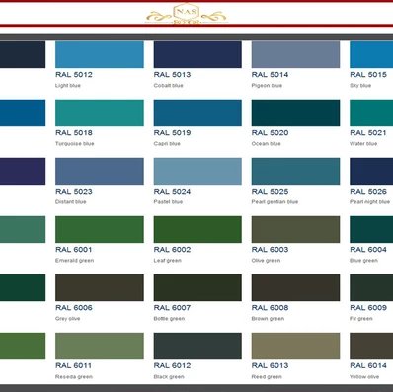Select the RAL 6007 Bottle green swatch
This screenshot has width=393, height=392.
click(x=197, y=287)
